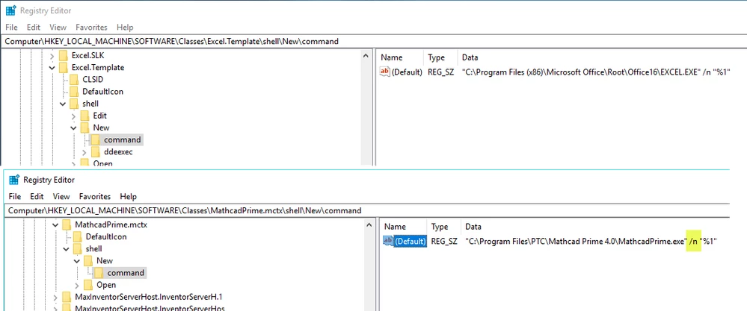The height and width of the screenshot is (311, 747).
Task: Select ddeexec folder icon
Action: point(95,152)
